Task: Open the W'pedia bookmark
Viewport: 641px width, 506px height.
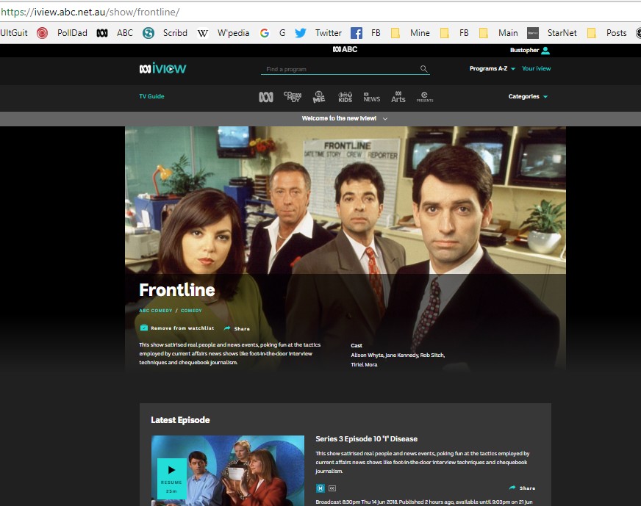Action: click(x=223, y=33)
